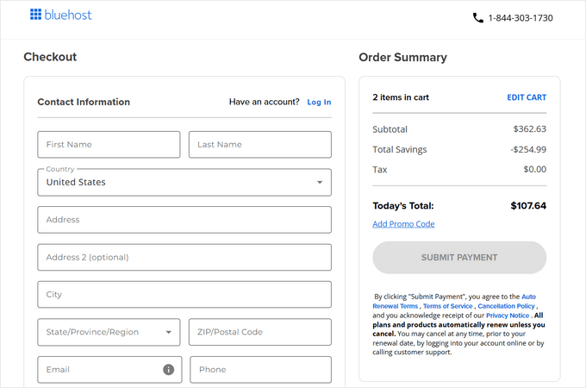Select the Address 2 optional field
The width and height of the screenshot is (586, 388).
184,257
